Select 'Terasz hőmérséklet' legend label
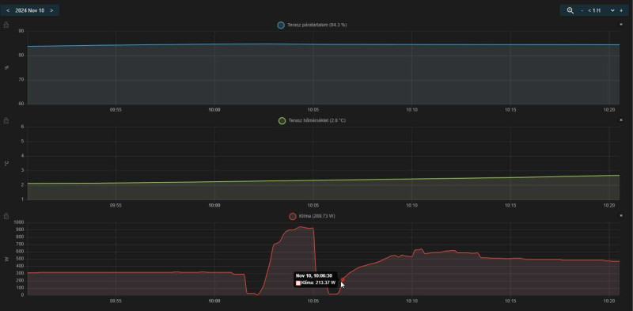The height and width of the screenshot is (311, 633). tap(317, 120)
